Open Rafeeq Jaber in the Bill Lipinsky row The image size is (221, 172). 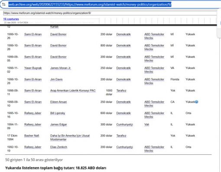tap(33, 113)
